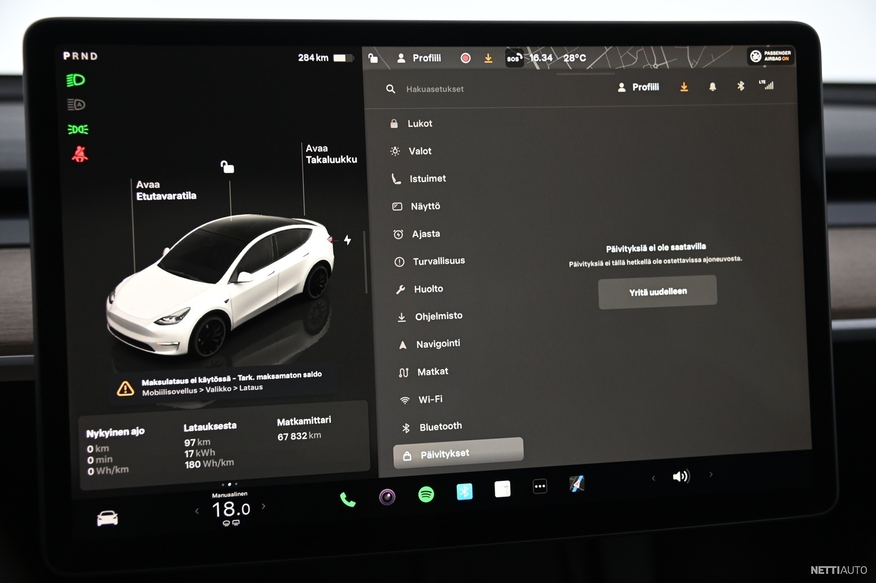The width and height of the screenshot is (876, 583).
Task: Expand the Profiili dropdown in top bar
Action: (420, 58)
